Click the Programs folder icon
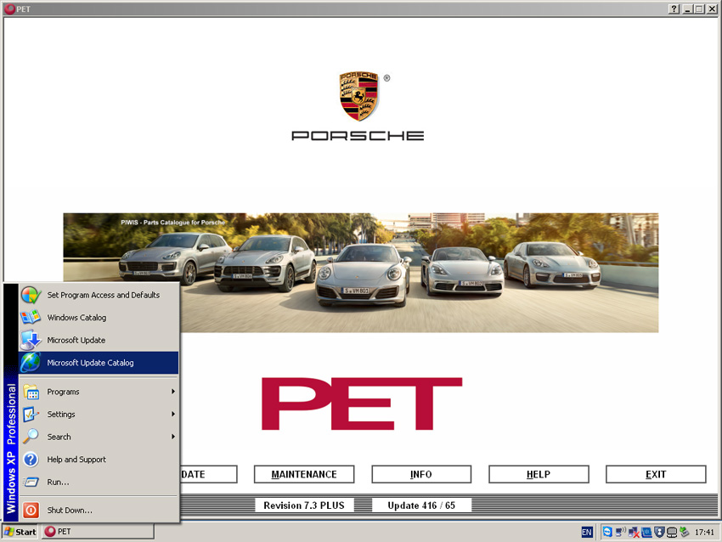This screenshot has width=722, height=542. coord(31,392)
